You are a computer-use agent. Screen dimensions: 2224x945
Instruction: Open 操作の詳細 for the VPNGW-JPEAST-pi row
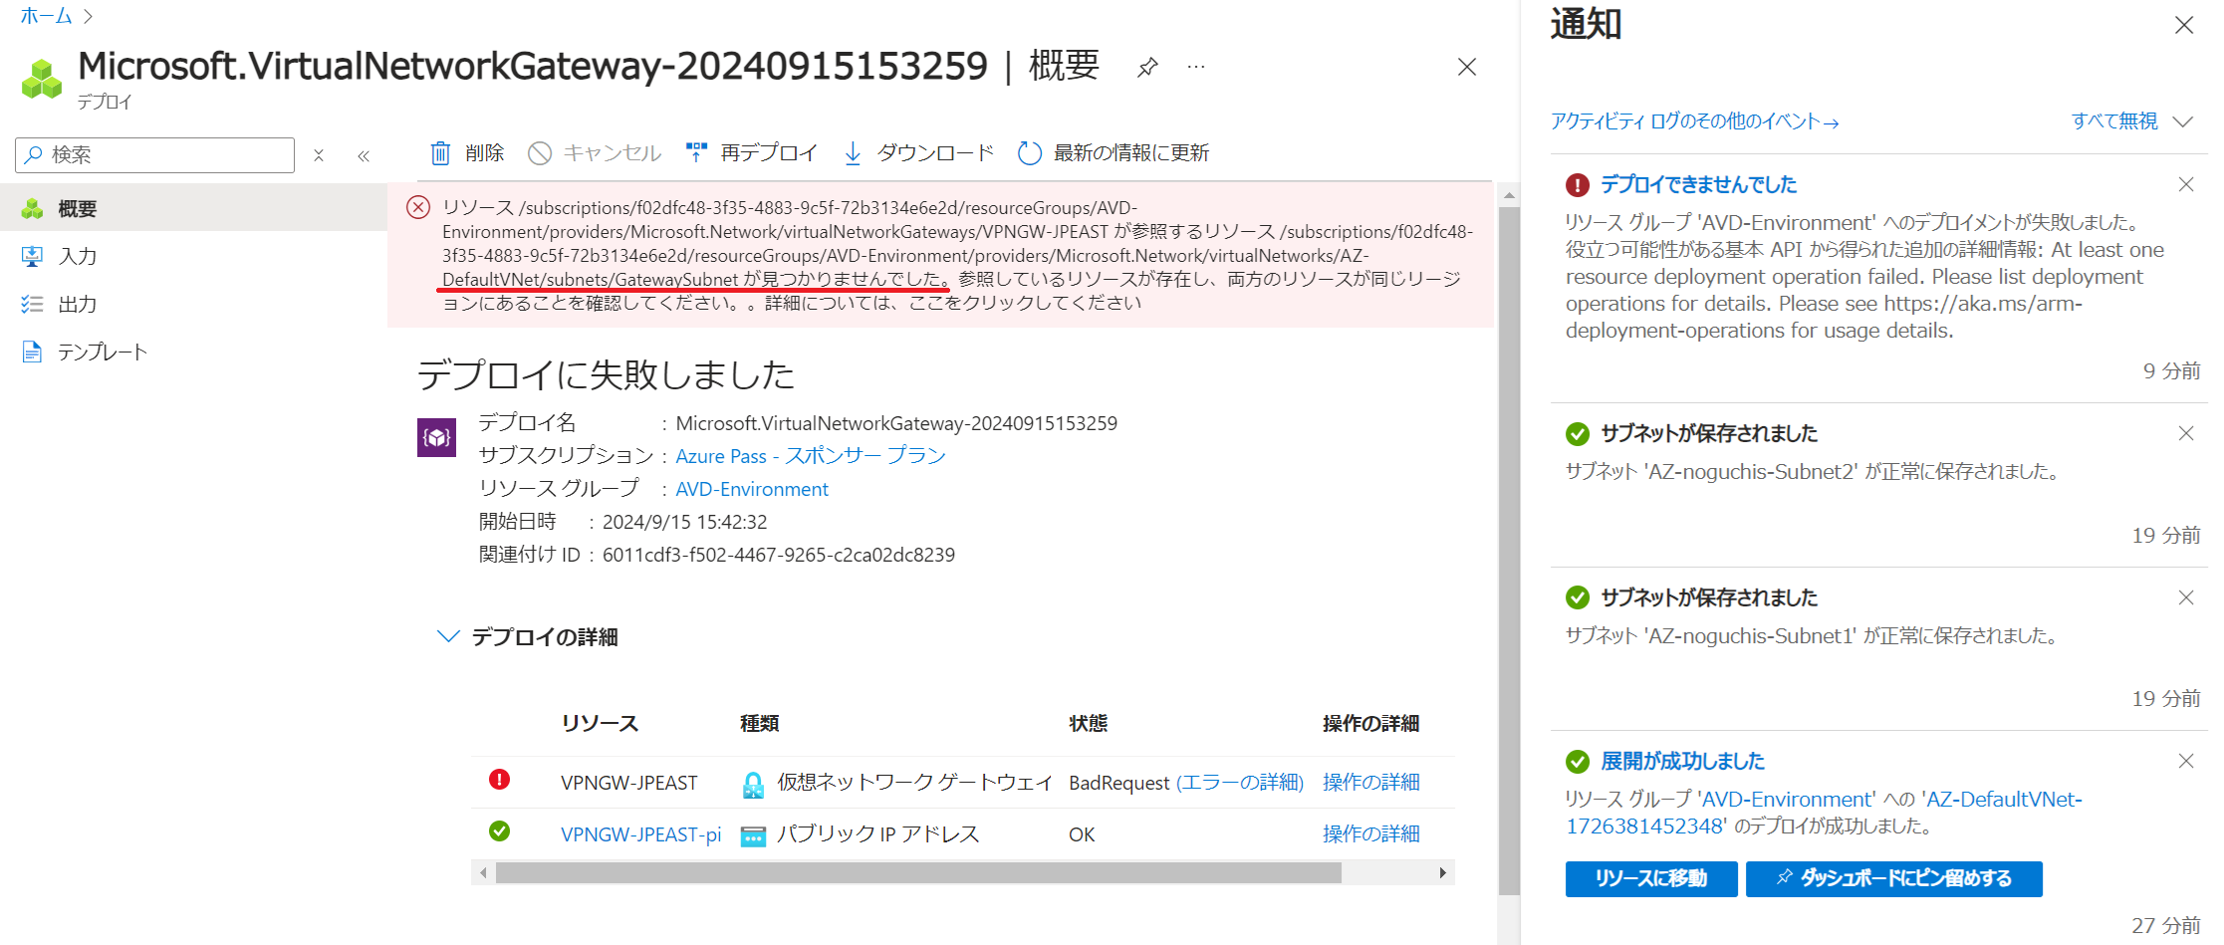point(1371,834)
